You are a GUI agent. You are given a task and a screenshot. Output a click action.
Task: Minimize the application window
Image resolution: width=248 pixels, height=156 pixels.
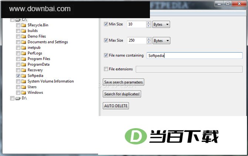[219, 4]
